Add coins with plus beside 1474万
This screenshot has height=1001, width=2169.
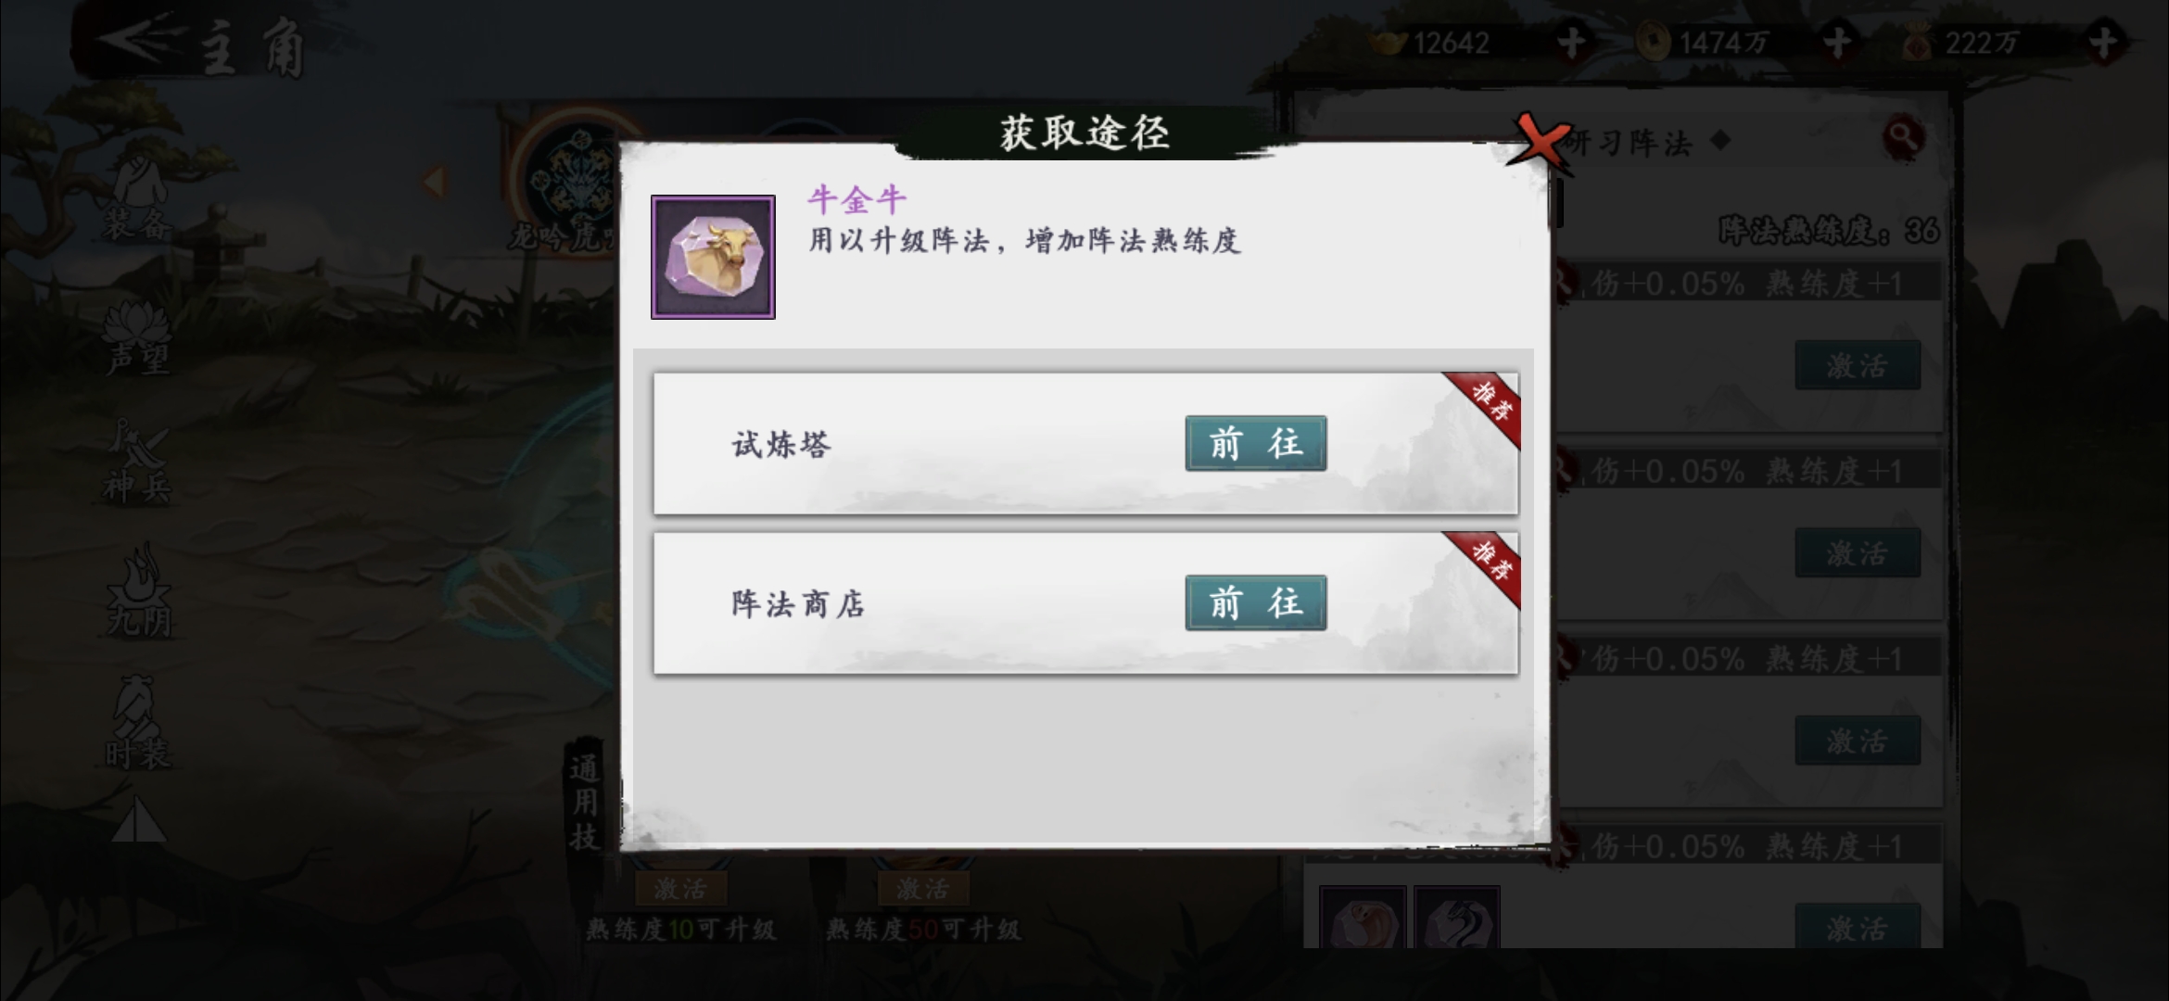click(1837, 43)
